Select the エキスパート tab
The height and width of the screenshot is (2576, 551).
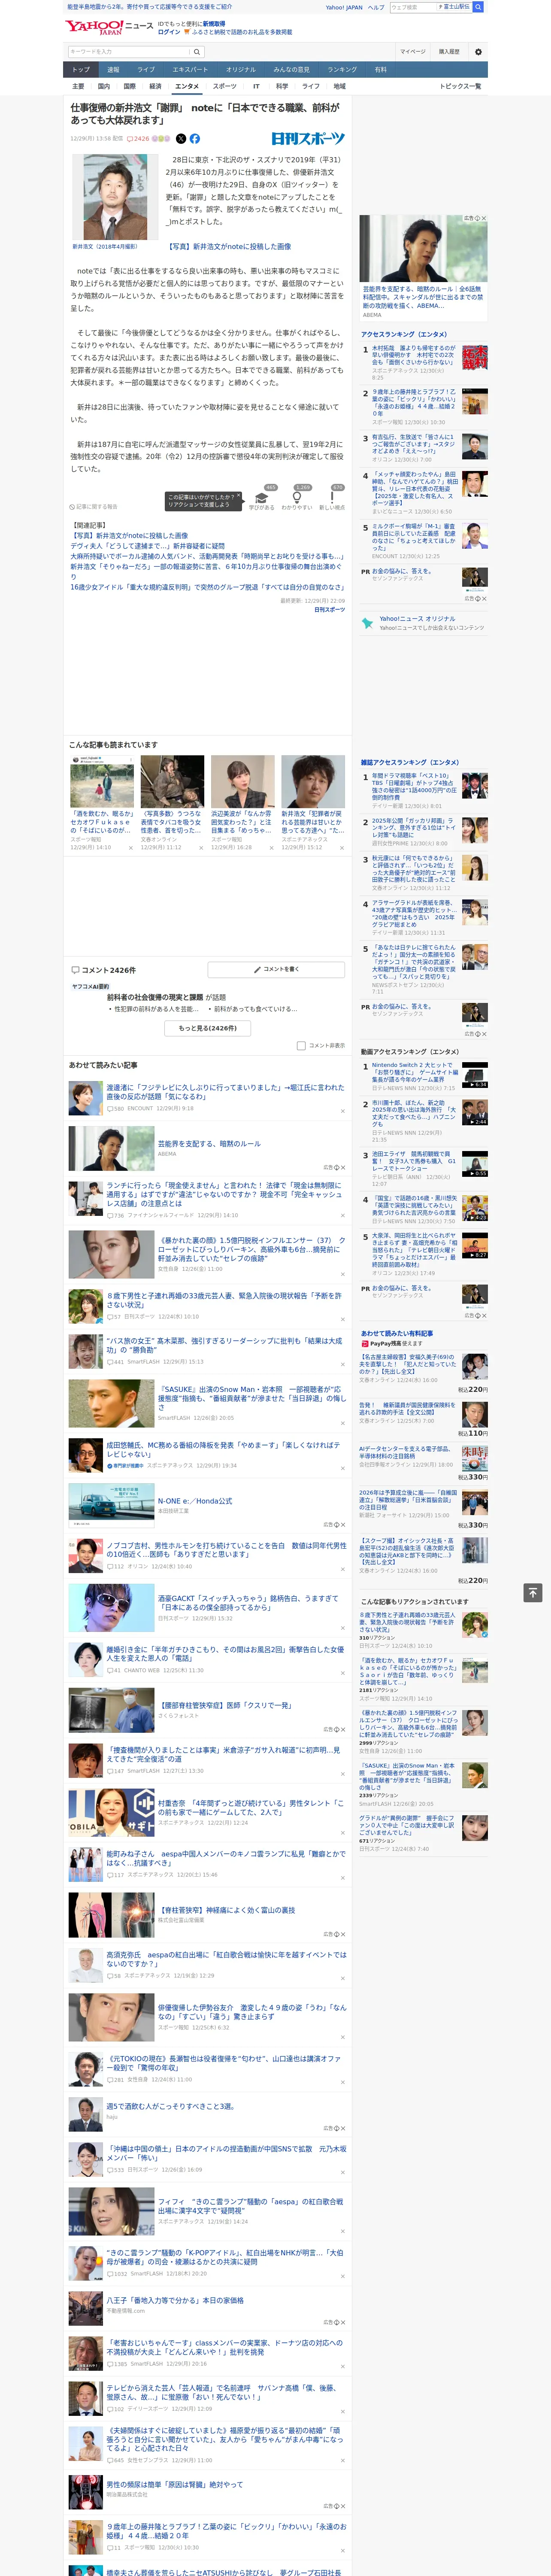[190, 70]
